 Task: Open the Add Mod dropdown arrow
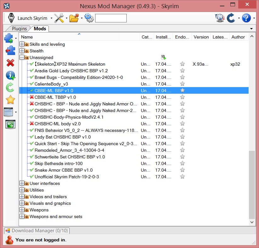[16, 38]
